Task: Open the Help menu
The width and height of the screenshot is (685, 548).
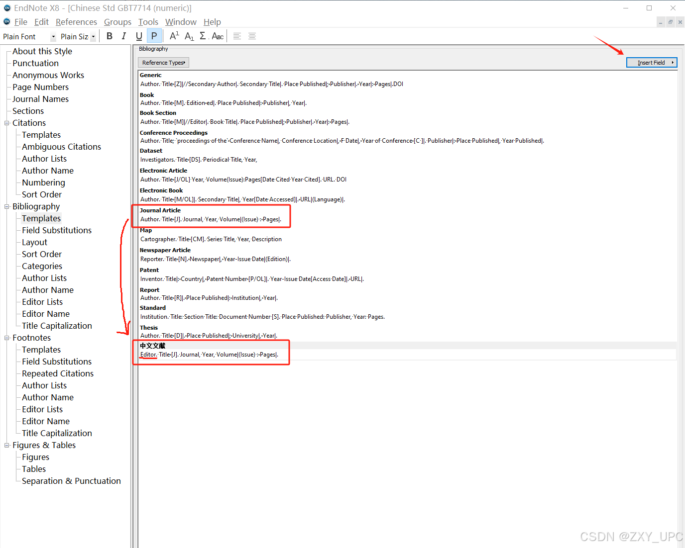Action: [x=212, y=22]
